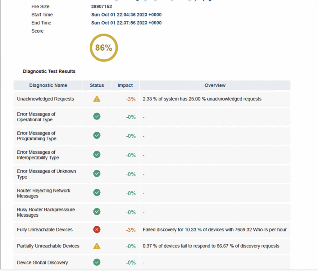Viewport: 318px width, 271px height.
Task: Click green check for Busy Router Backpressure Messages
Action: tap(97, 212)
